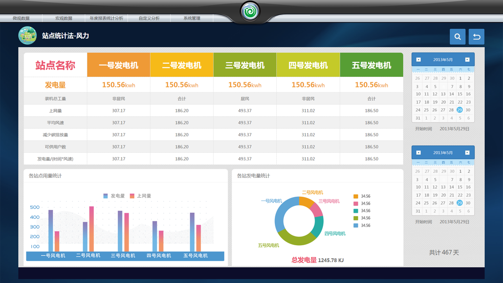Toggle the 上网量 legend in bar chart

(140, 196)
